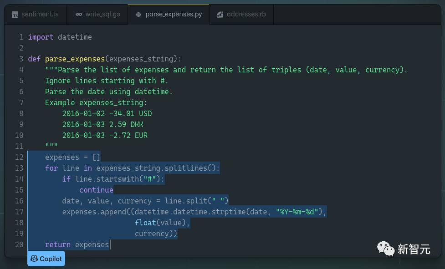Click float(value) on line 18
The height and width of the screenshot is (269, 445).
click(x=161, y=223)
